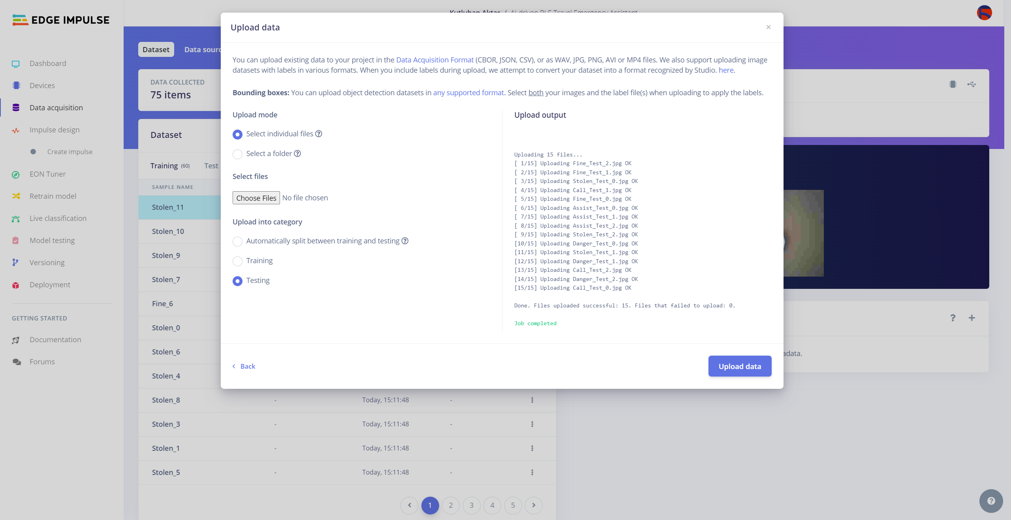This screenshot has height=520, width=1011.
Task: Click the Live classification sidebar icon
Action: click(16, 218)
